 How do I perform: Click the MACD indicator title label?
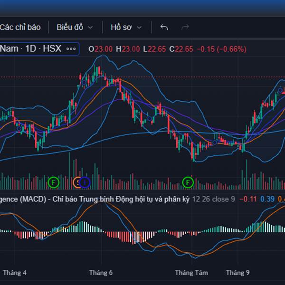[95, 199]
